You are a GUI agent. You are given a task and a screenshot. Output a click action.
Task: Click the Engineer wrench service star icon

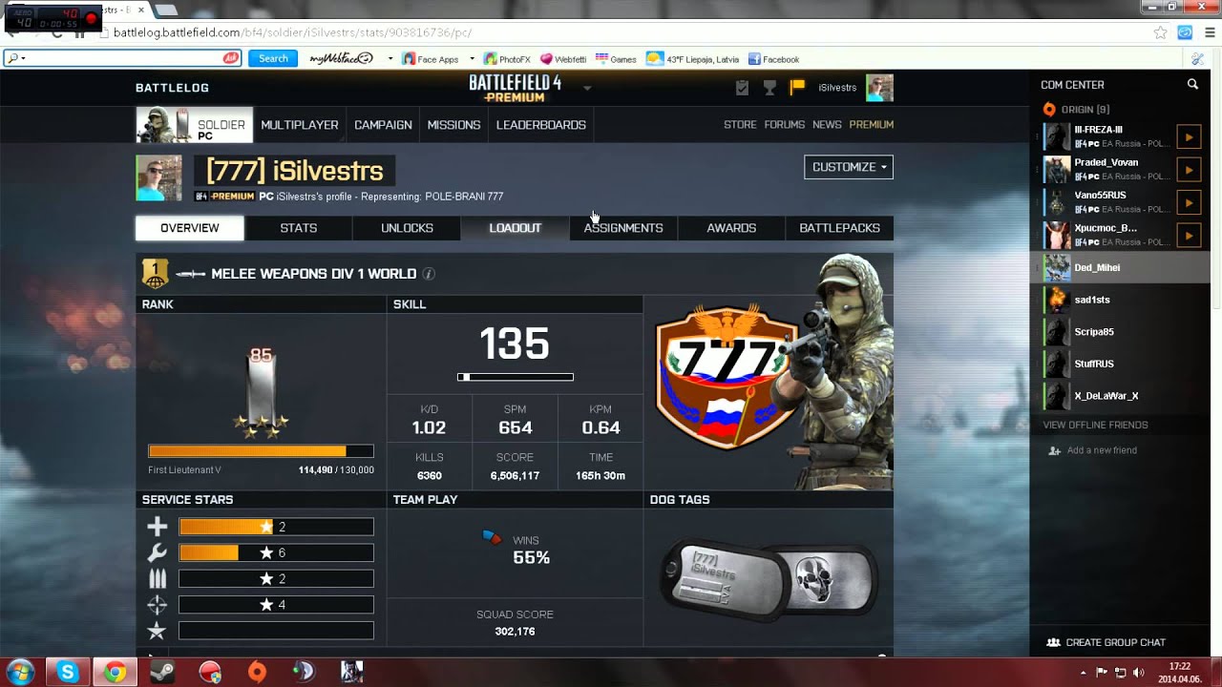click(158, 552)
